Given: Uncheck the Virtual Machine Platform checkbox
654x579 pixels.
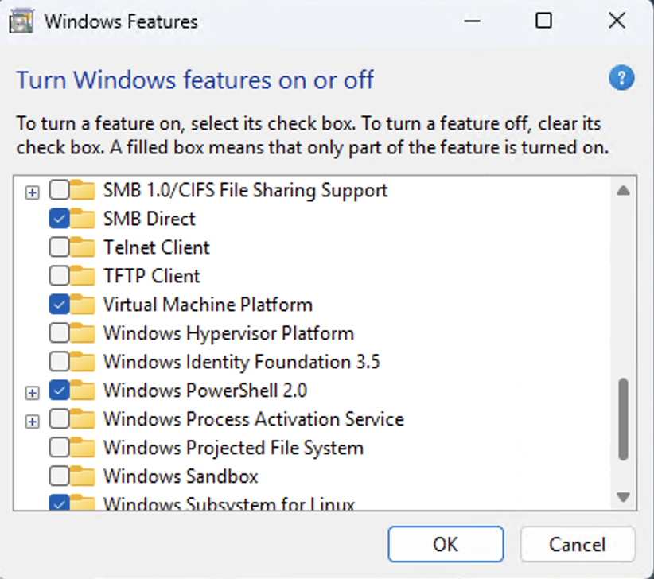Looking at the screenshot, I should point(59,305).
